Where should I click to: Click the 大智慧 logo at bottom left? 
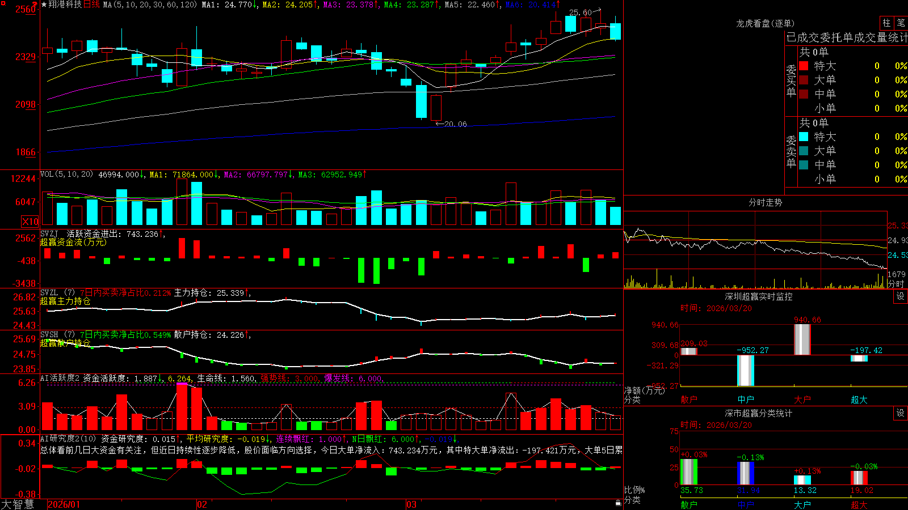pyautogui.click(x=18, y=504)
